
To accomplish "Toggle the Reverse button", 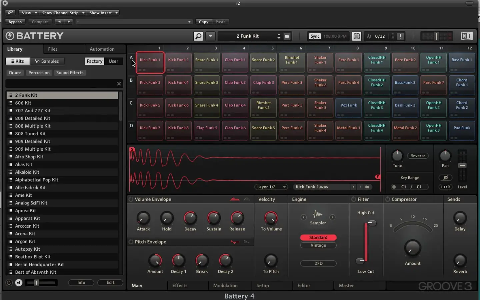I will click(x=418, y=156).
